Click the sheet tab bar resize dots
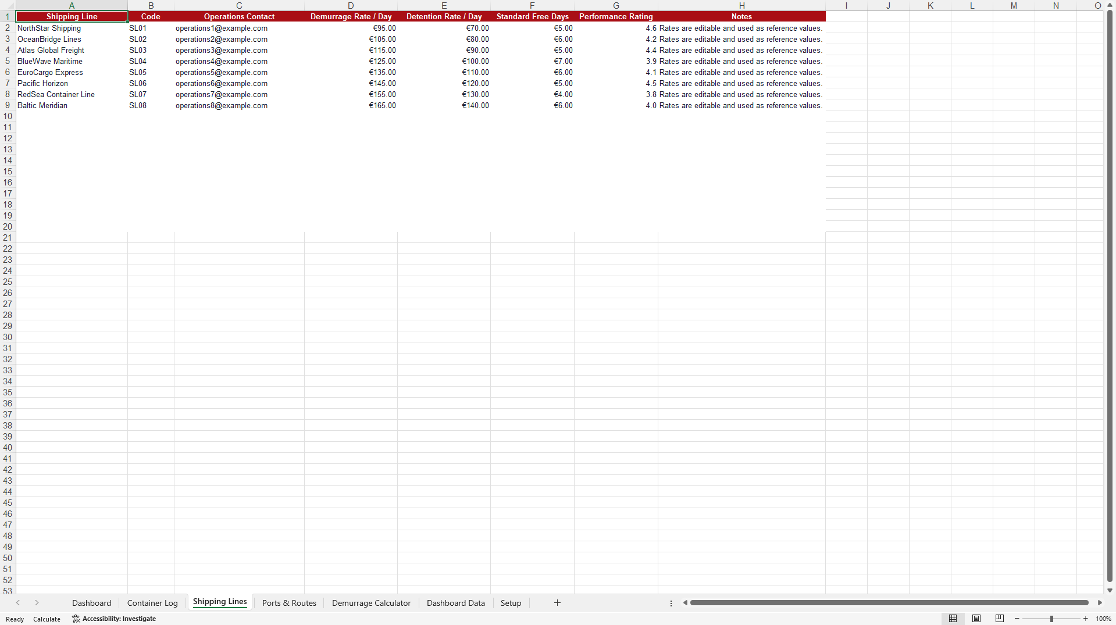The width and height of the screenshot is (1116, 625). click(x=671, y=603)
